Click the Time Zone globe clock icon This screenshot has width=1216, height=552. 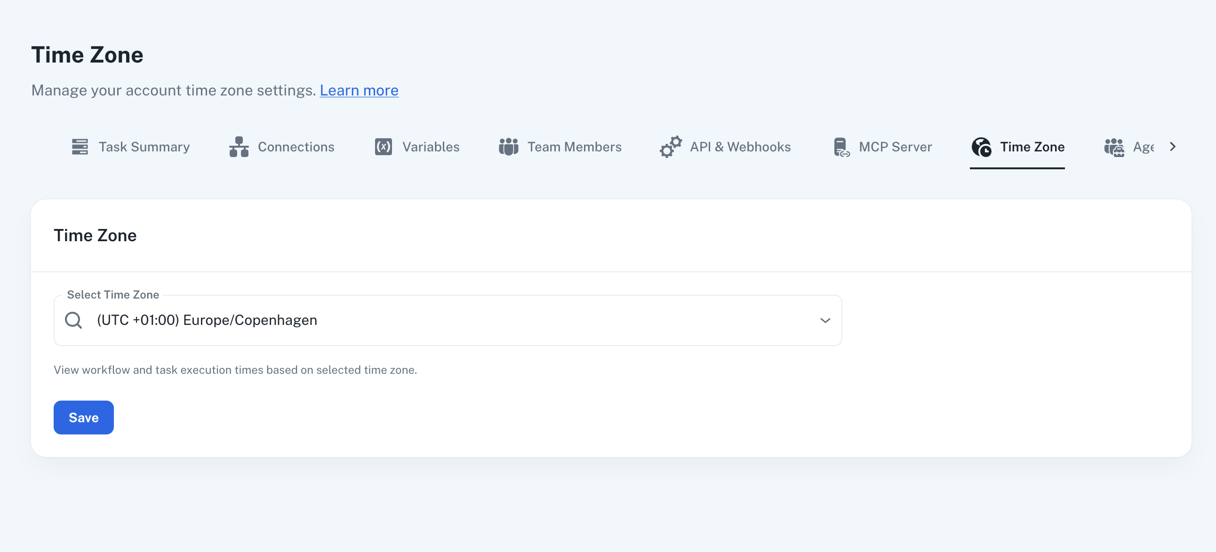981,147
